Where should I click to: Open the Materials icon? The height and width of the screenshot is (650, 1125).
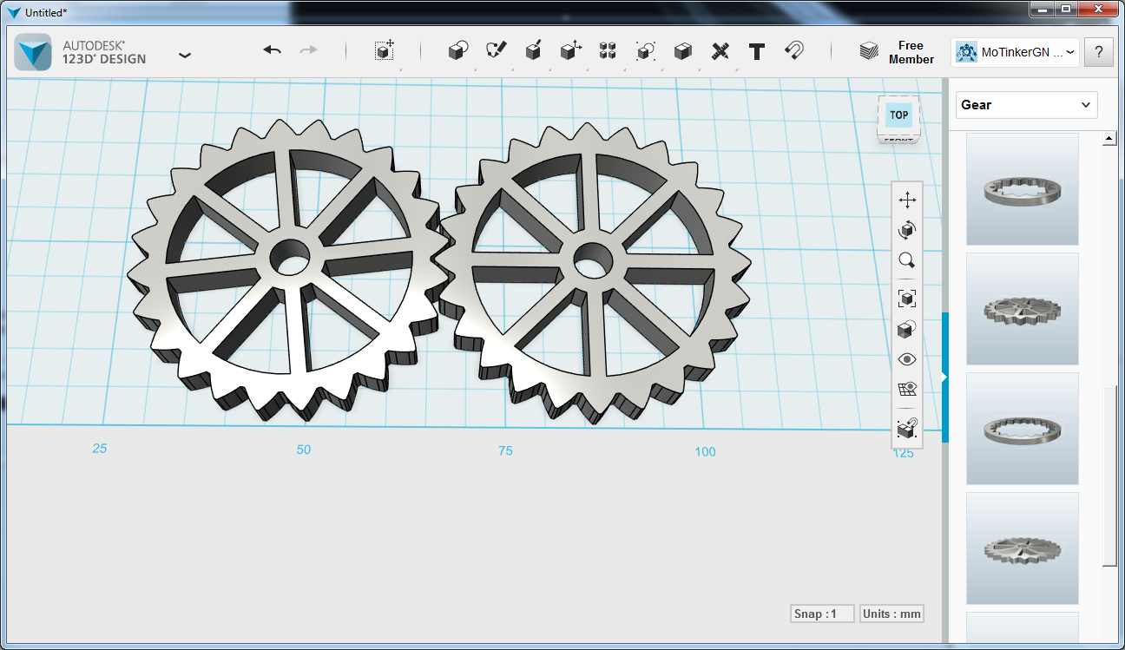point(869,51)
